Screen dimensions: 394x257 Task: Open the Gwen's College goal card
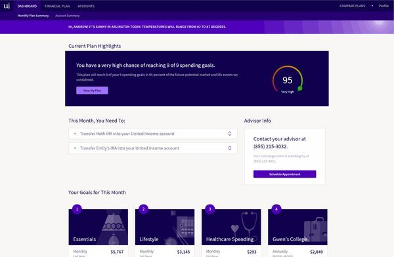pos(297,227)
